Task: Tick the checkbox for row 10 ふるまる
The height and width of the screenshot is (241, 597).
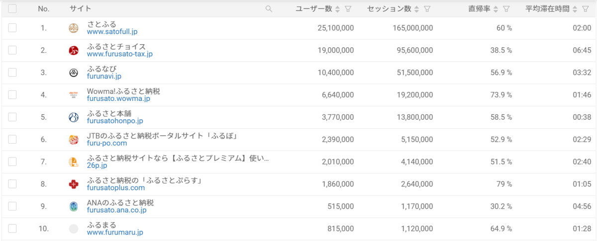Action: tap(12, 229)
